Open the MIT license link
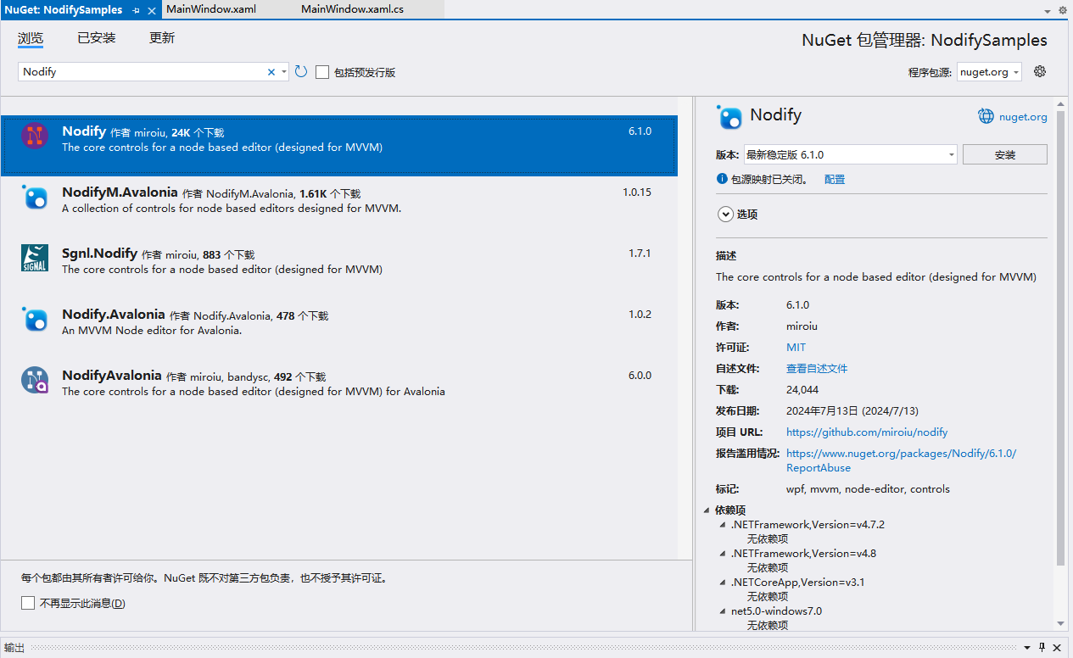 795,347
